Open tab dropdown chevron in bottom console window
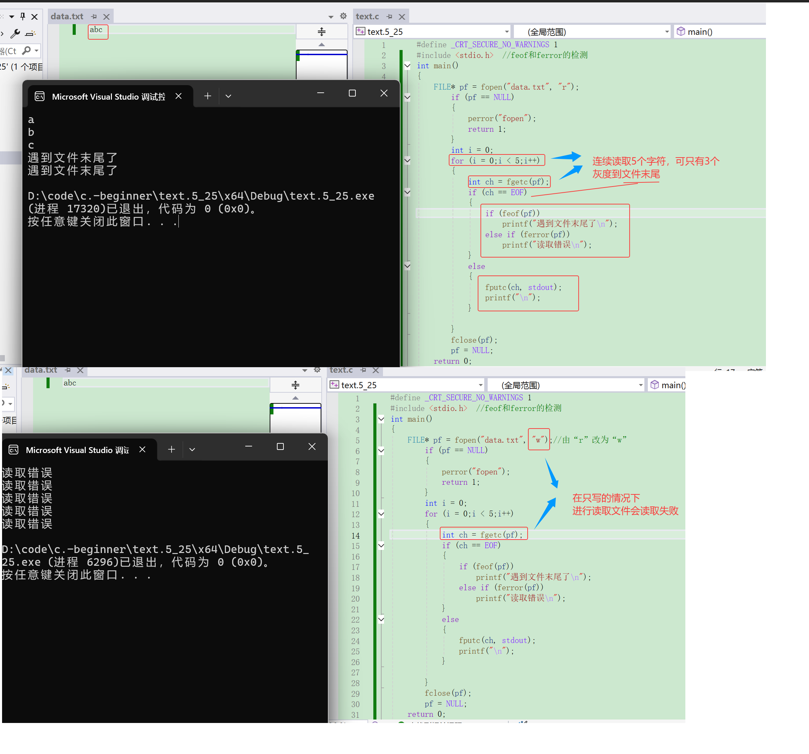This screenshot has height=754, width=809. [x=193, y=450]
